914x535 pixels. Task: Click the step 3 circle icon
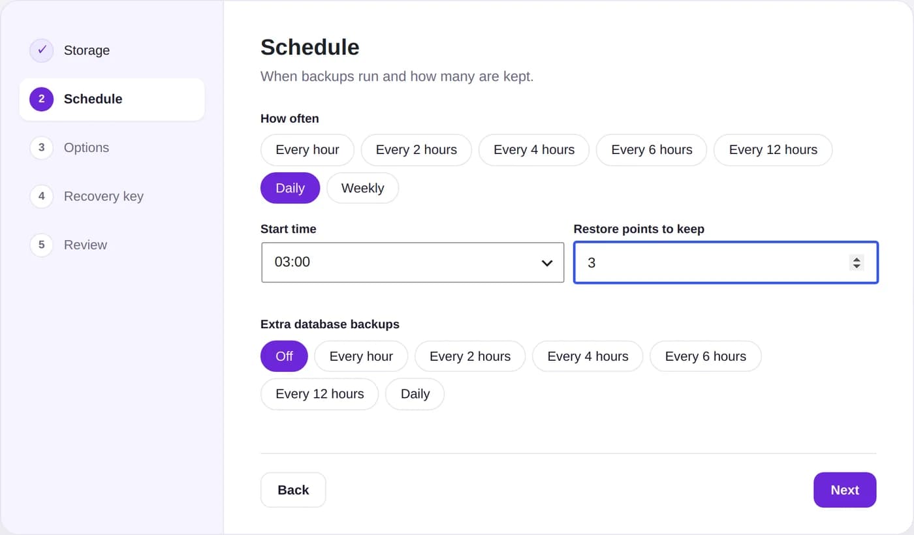click(x=41, y=147)
